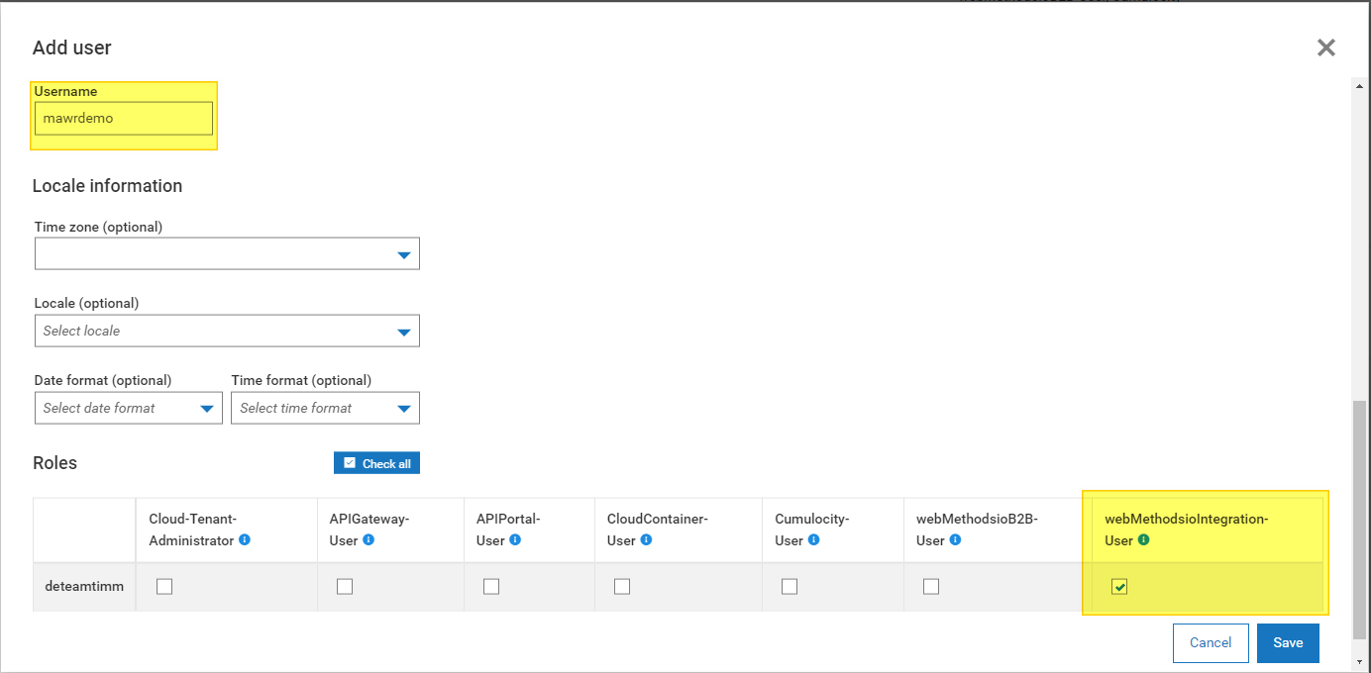This screenshot has height=673, width=1371.
Task: Click green info icon beside webMethodsioIntegration-User
Action: pos(1143,540)
